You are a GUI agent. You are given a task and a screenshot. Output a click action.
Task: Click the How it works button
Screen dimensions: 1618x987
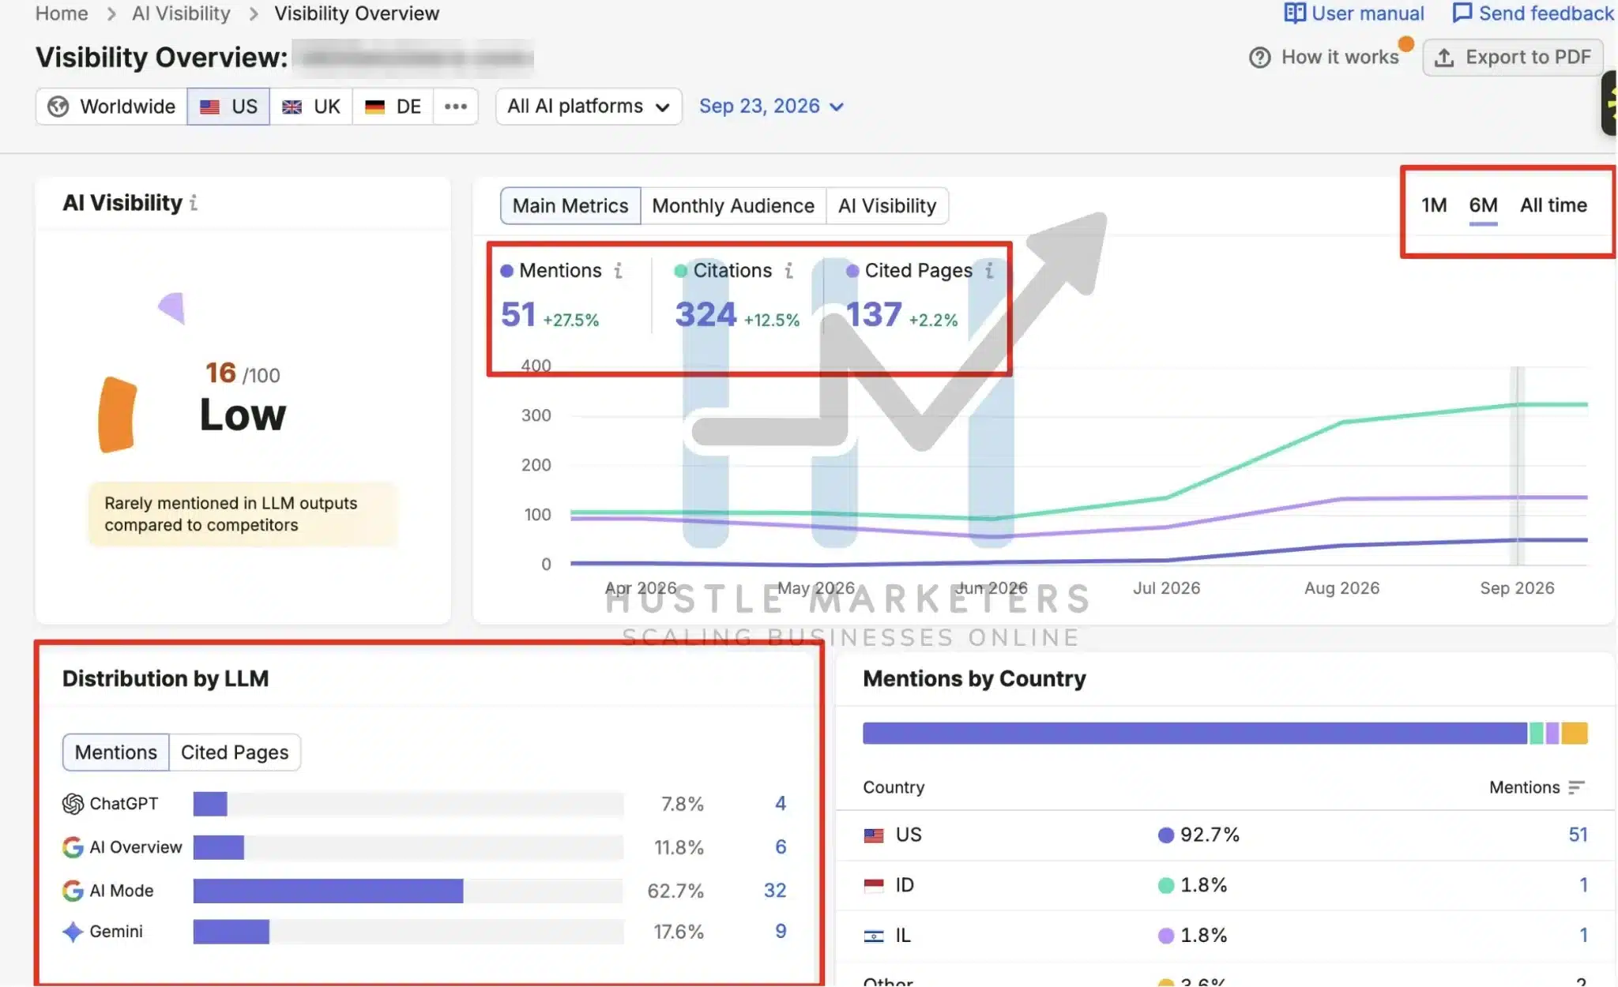pyautogui.click(x=1324, y=58)
